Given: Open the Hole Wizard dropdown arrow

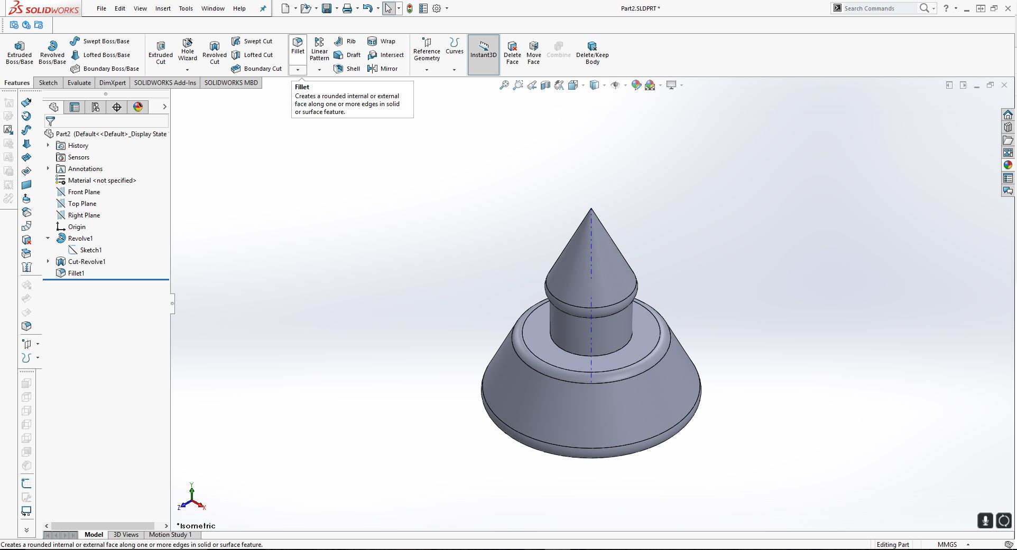Looking at the screenshot, I should point(188,70).
